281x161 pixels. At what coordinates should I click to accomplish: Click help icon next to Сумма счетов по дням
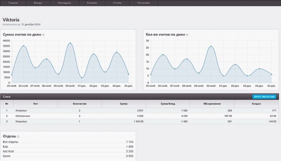(x=43, y=35)
